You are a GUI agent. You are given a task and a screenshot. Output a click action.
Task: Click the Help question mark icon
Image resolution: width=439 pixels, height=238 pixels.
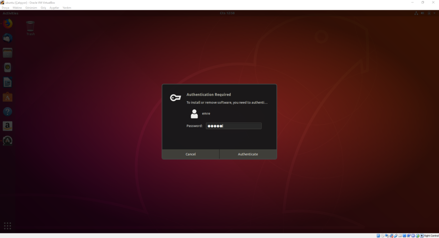pos(7,112)
